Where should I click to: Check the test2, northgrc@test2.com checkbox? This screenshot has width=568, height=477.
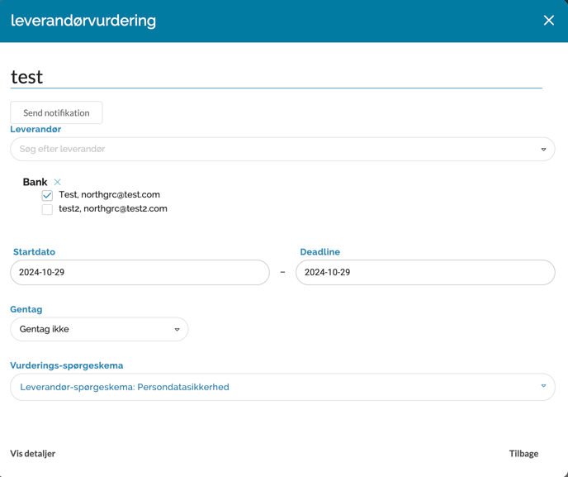coord(47,209)
